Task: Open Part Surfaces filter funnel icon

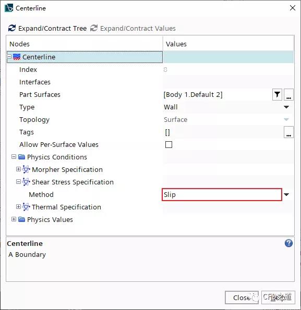Action: point(277,94)
